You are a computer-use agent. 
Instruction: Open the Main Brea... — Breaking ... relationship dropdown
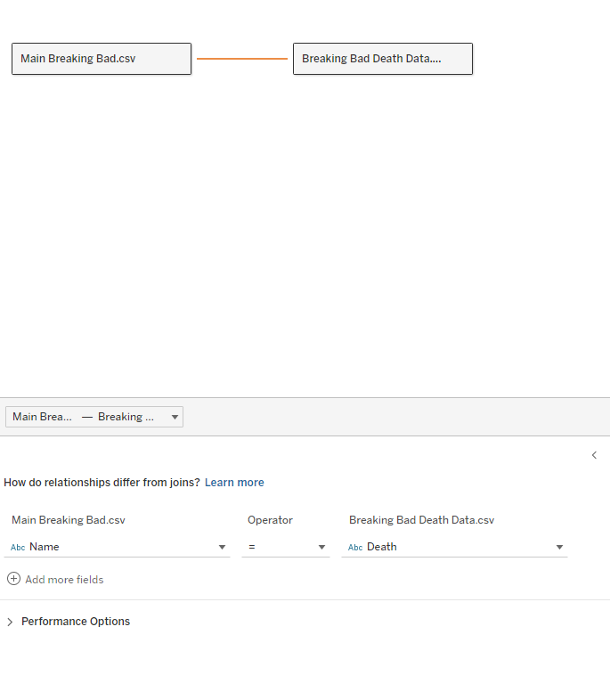(x=94, y=417)
